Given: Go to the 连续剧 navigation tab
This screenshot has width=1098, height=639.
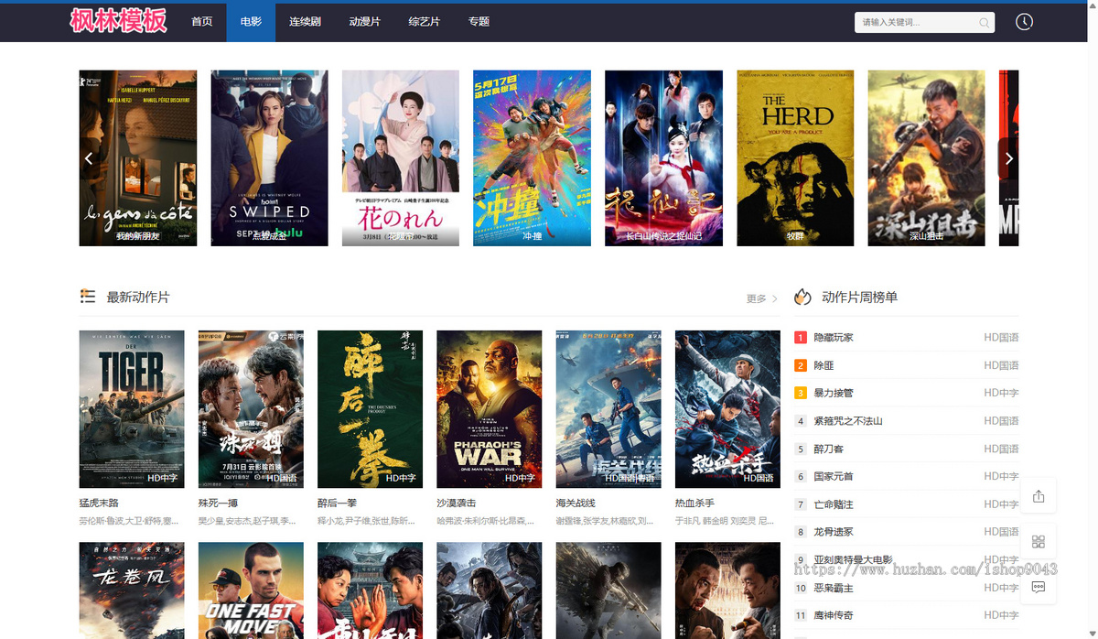Looking at the screenshot, I should tap(305, 22).
